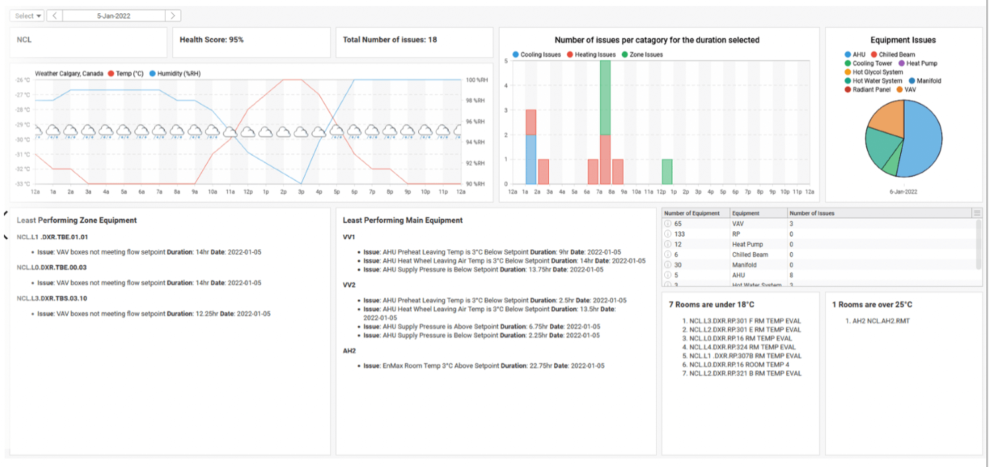The image size is (989, 467).
Task: Click the info icon in the Chilled Beam row
Action: [x=668, y=255]
